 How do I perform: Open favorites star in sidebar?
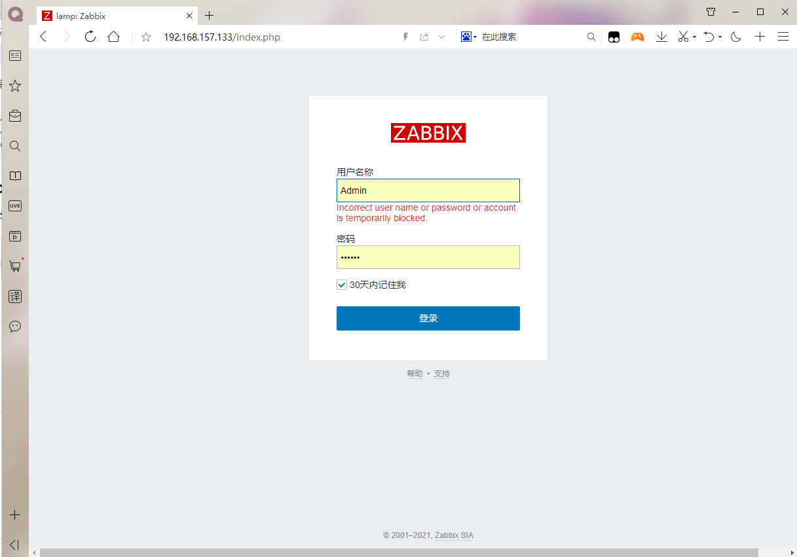tap(15, 86)
